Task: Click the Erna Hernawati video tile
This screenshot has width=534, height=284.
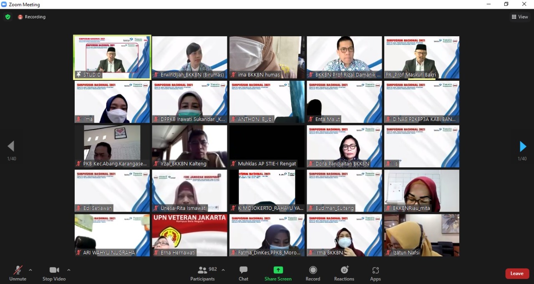Action: click(x=189, y=235)
